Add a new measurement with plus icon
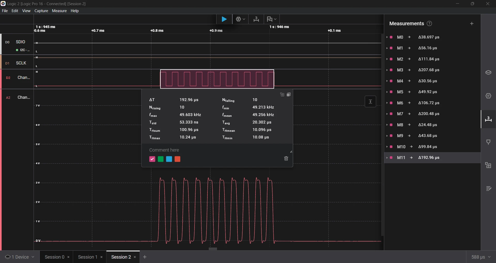The width and height of the screenshot is (496, 263). [x=472, y=24]
